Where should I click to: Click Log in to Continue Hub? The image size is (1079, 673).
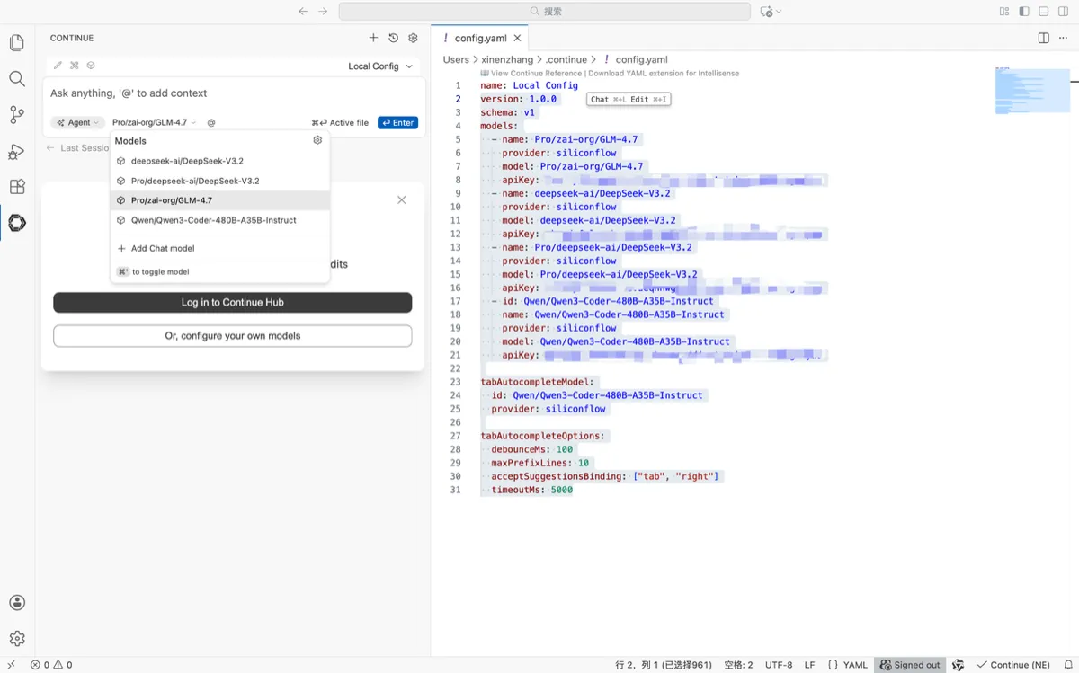233,303
